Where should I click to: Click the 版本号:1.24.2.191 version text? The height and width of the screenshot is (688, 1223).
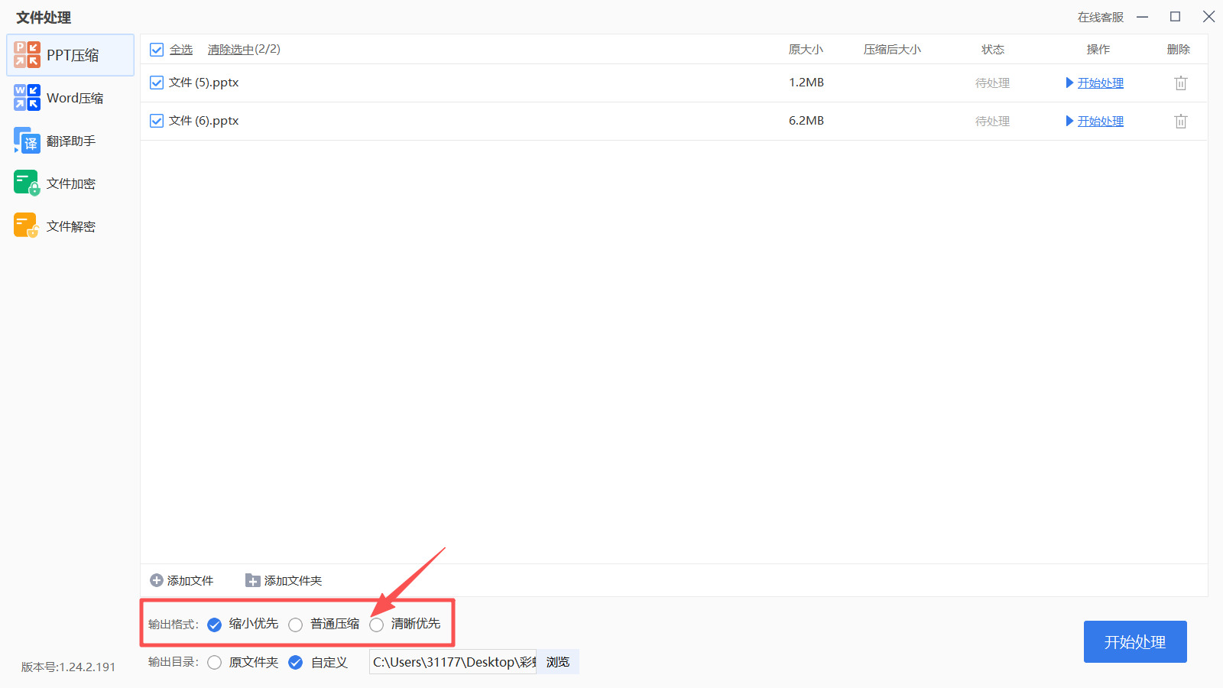coord(69,667)
